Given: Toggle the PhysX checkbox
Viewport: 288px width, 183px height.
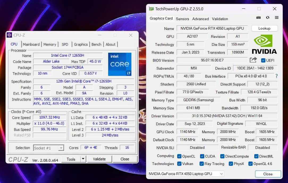Looking at the screenshot, I should 231,164.
